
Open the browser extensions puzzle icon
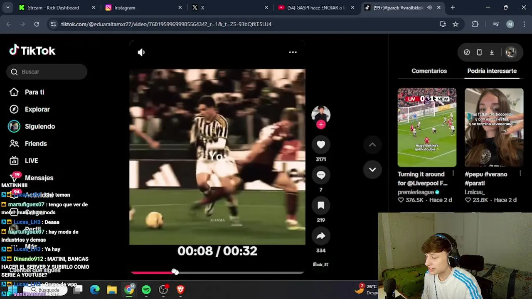[x=475, y=24]
